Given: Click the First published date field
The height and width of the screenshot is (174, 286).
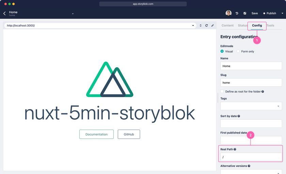Looking at the screenshot, I should pyautogui.click(x=251, y=140).
